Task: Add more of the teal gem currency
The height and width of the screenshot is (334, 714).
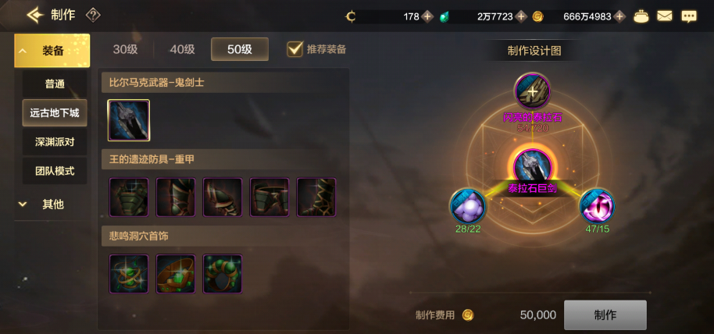Action: pos(522,17)
